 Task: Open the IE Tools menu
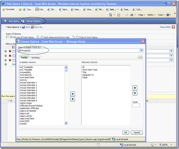[161, 15]
